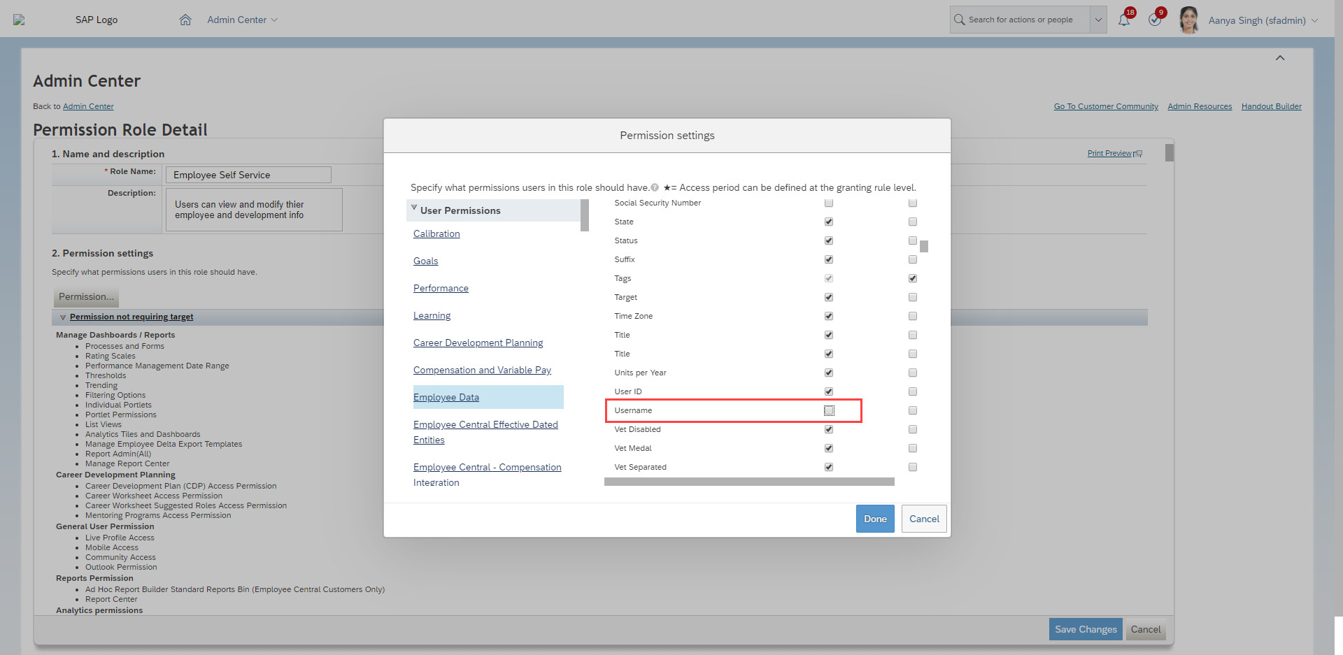Open the Admin Resources link
This screenshot has width=1343, height=655.
1200,106
